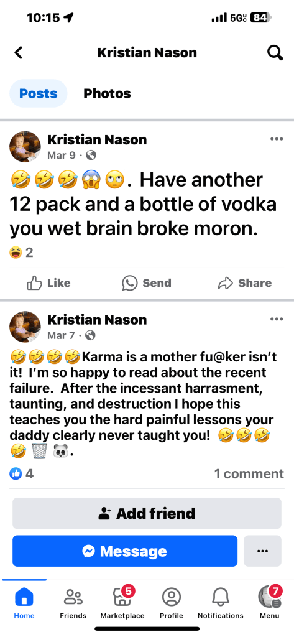294x637 pixels.
Task: Open options for the Mar 7 post
Action: [277, 319]
